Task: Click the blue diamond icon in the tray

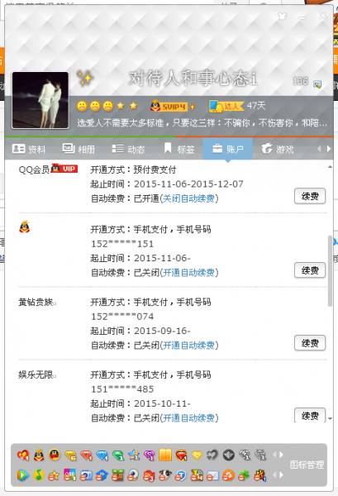Action: 102,455
